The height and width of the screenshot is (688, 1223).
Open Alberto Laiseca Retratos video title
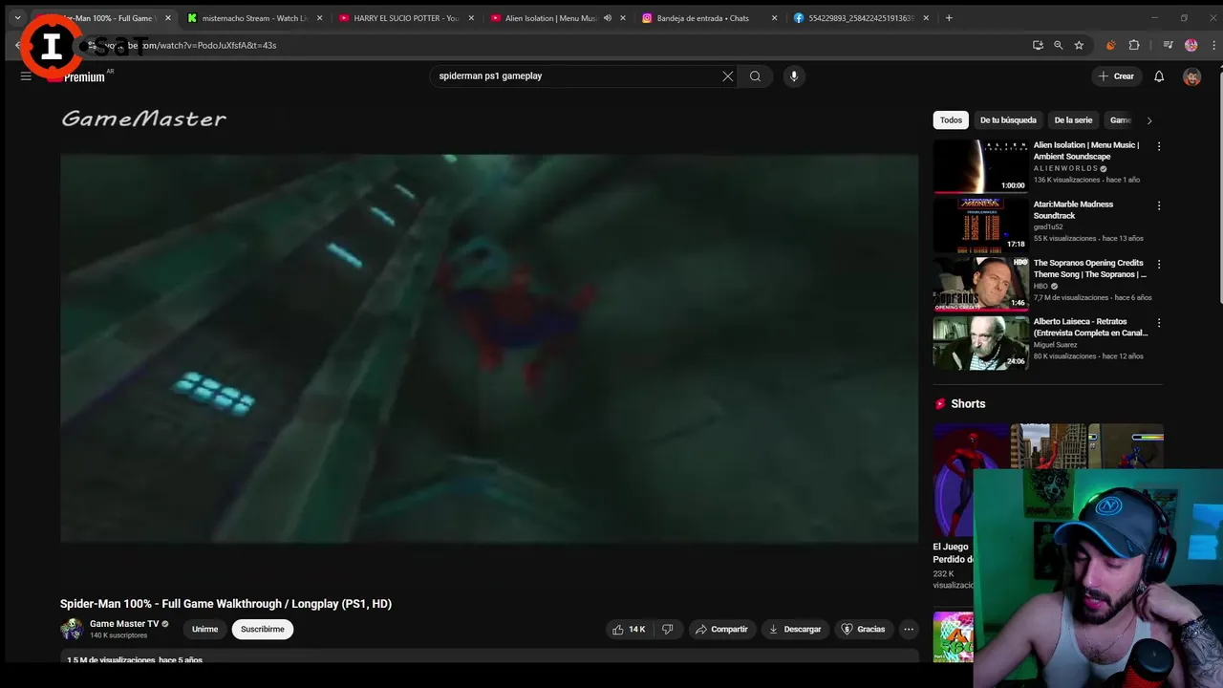pyautogui.click(x=1090, y=328)
